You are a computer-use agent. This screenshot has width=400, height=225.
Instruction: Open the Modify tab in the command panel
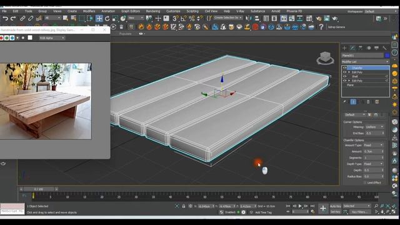pos(352,48)
